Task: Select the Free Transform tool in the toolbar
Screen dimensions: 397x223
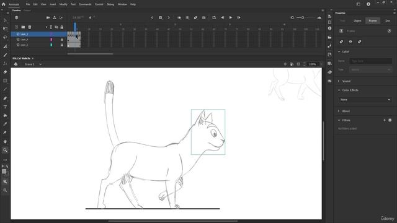Action: [x=5, y=29]
